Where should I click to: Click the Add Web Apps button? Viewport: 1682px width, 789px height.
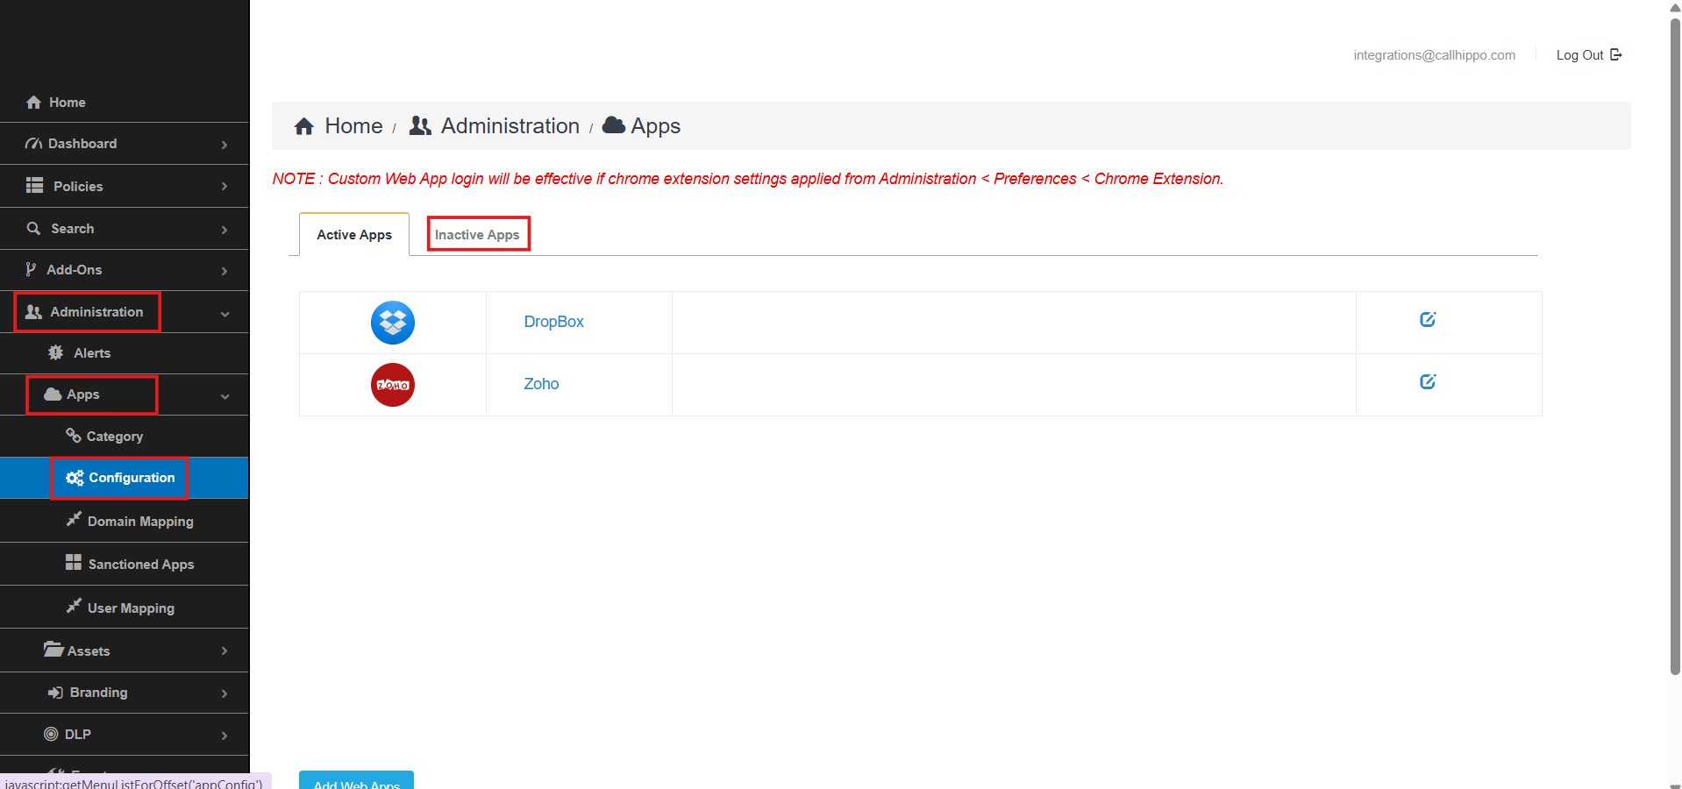coord(356,780)
